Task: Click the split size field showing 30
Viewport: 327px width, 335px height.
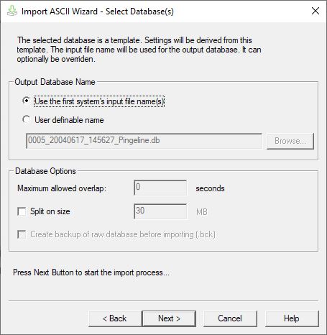Action: pos(160,211)
